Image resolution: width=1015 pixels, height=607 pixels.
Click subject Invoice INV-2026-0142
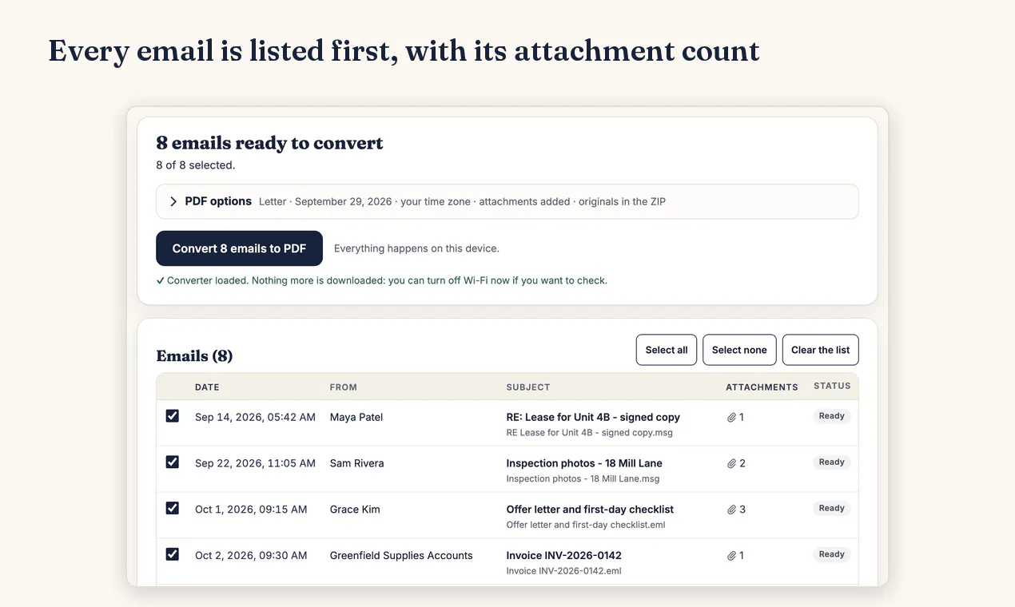coord(564,556)
